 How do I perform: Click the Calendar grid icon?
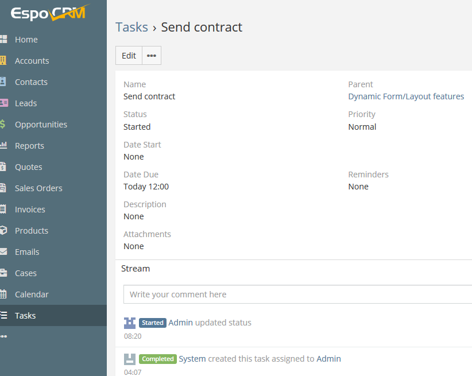pyautogui.click(x=3, y=294)
